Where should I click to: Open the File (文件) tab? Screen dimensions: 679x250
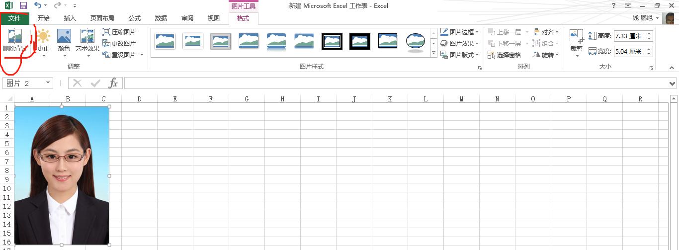14,18
